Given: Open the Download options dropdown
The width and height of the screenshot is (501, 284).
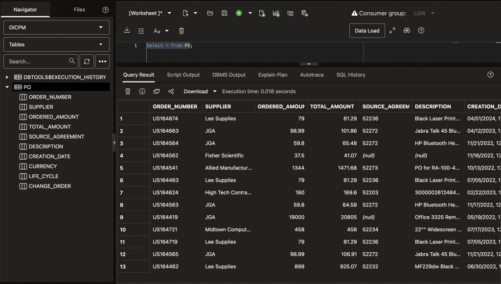Looking at the screenshot, I should coord(215,91).
